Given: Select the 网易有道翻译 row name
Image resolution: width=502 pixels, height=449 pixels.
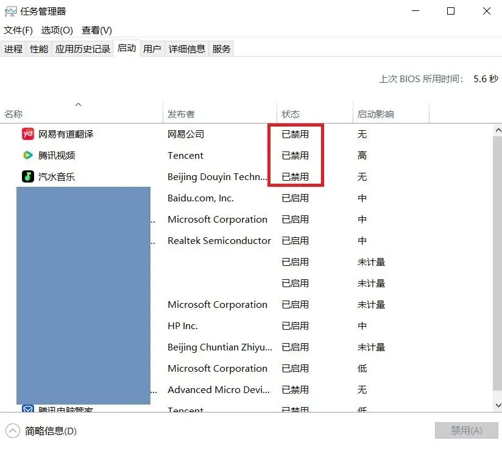Looking at the screenshot, I should tap(66, 134).
